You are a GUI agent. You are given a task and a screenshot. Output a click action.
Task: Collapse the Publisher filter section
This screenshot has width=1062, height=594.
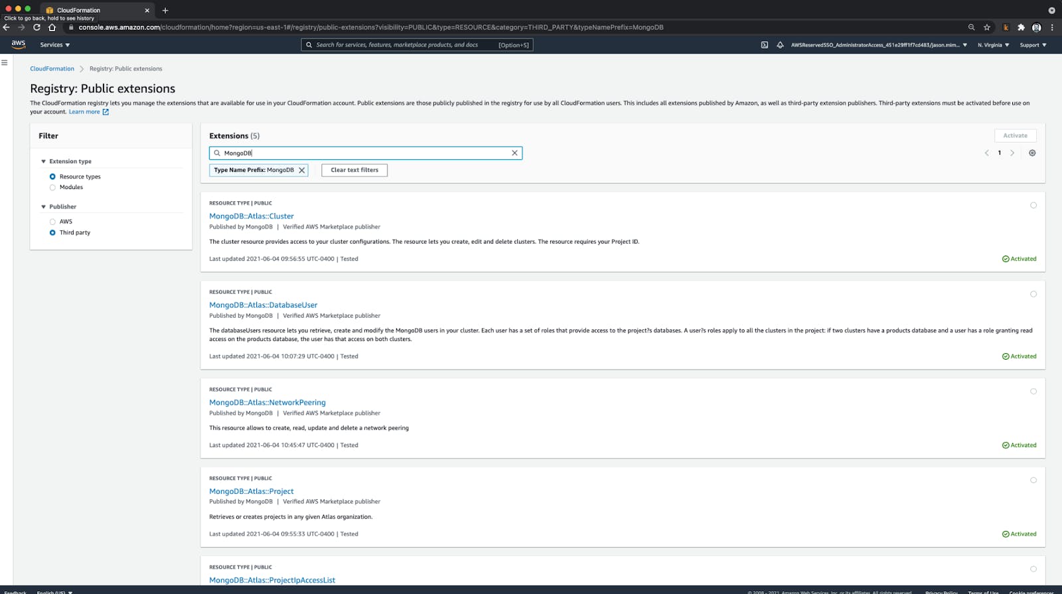(x=43, y=206)
